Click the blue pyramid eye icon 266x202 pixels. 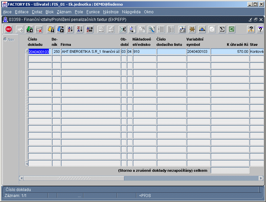tap(202, 29)
